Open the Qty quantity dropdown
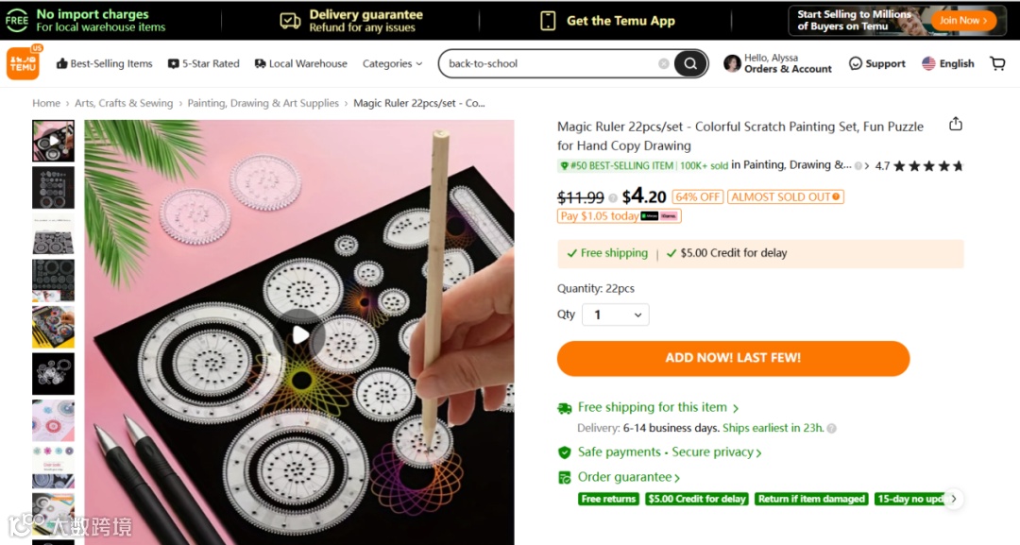The image size is (1020, 545). pos(616,315)
